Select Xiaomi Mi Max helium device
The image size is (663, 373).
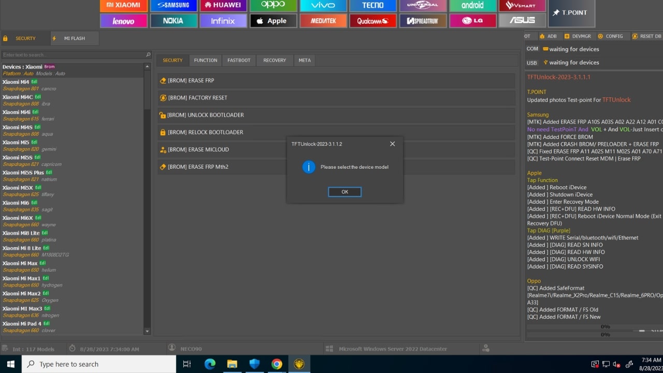pyautogui.click(x=71, y=266)
